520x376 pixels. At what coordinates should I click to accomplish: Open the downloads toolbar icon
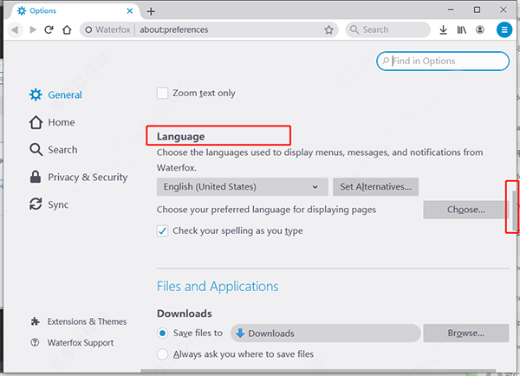point(443,29)
